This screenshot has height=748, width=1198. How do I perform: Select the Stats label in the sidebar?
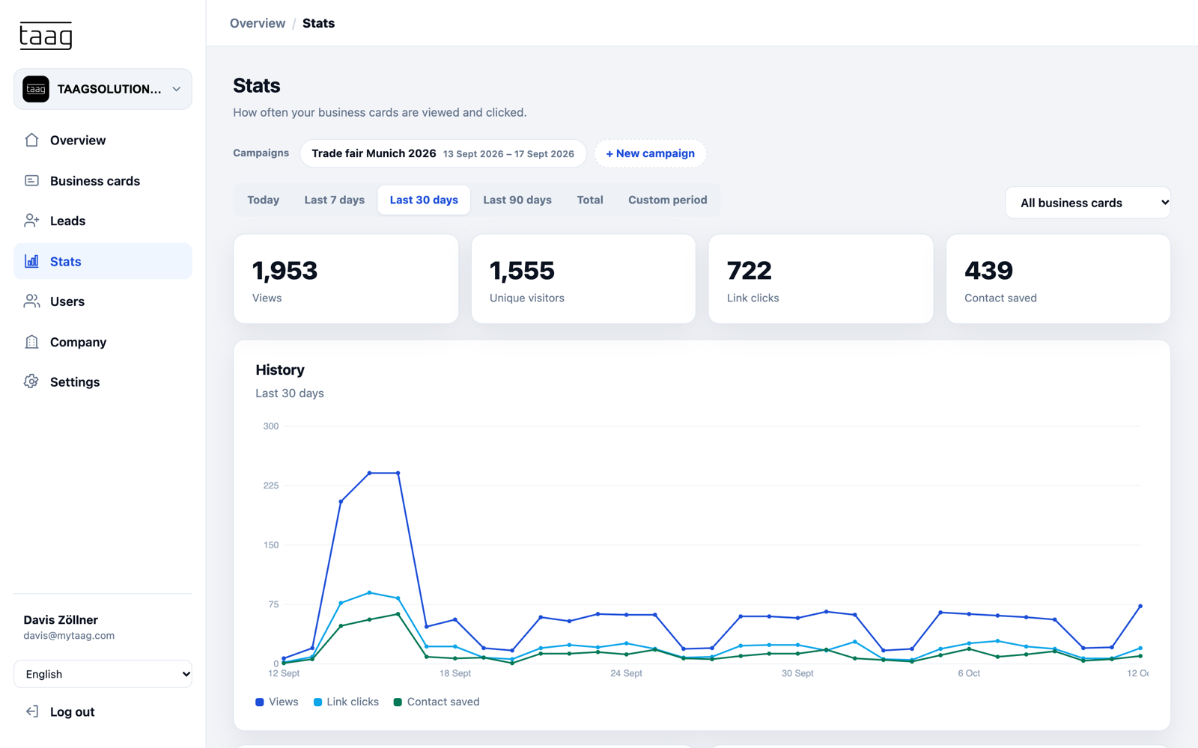click(x=66, y=261)
